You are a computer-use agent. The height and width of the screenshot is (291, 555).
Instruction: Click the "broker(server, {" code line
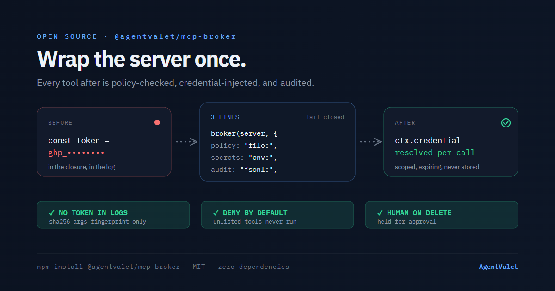tap(244, 133)
